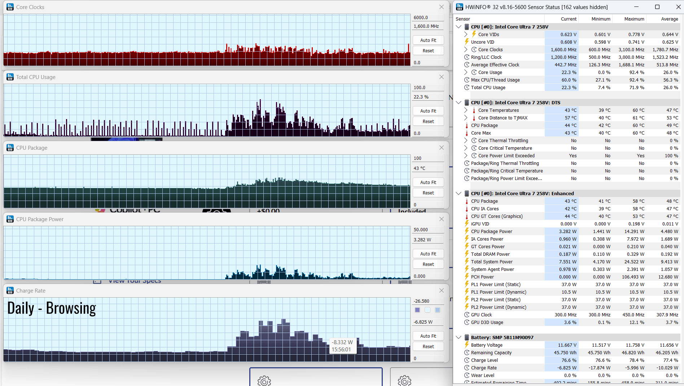684x386 pixels.
Task: Select the Remaining Capacity row
Action: click(x=567, y=352)
